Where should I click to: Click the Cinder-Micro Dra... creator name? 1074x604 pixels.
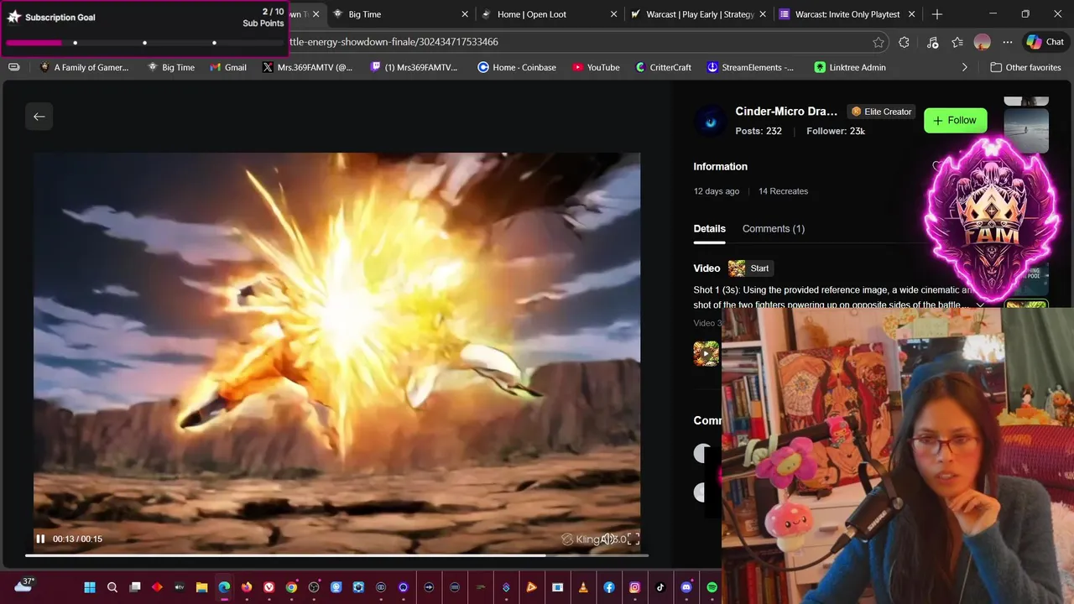pos(786,112)
